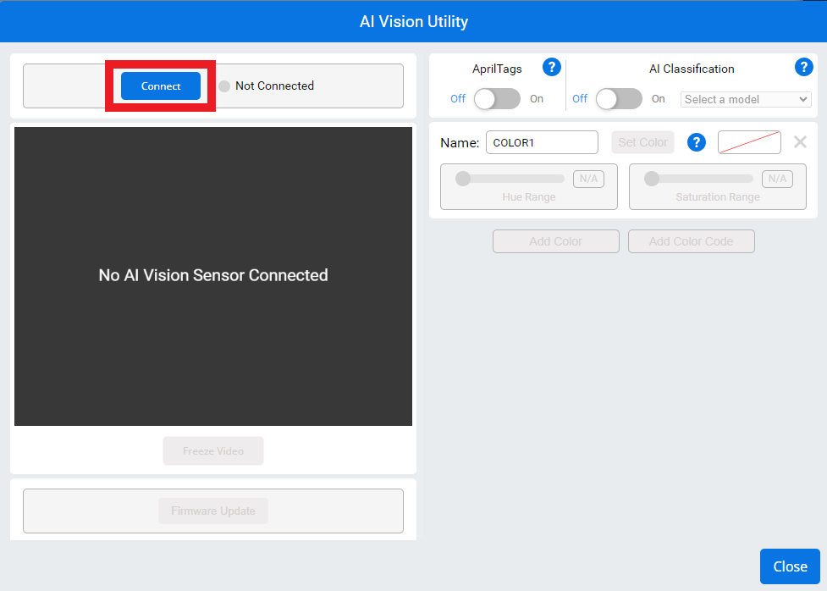Screen dimensions: 827x591
Task: Click the Set Color button
Action: pyautogui.click(x=642, y=141)
